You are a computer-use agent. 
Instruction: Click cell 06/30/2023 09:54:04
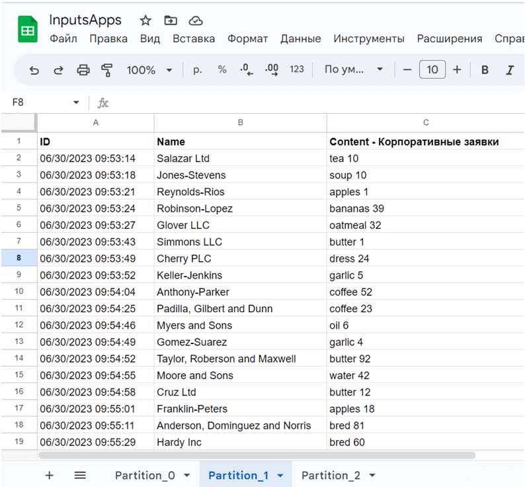95,292
